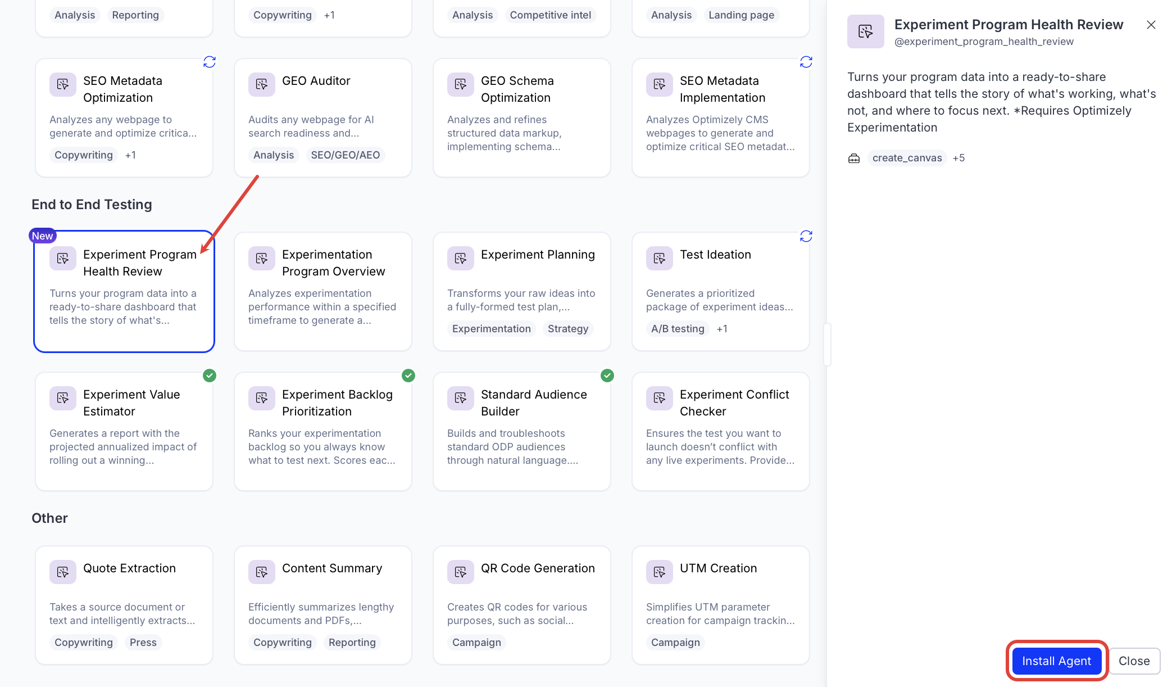The height and width of the screenshot is (687, 1172).
Task: Click installed checkmark on Standard Audience Builder
Action: [x=607, y=376]
